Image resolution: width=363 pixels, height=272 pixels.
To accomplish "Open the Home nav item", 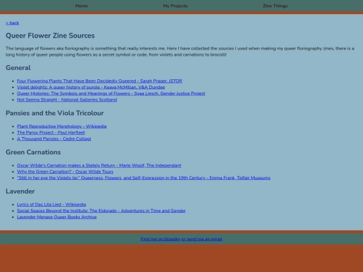I will 81,6.
